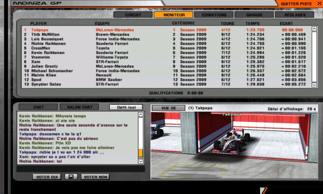
Task: Select Kevin Raikkonen in the timing list
Action: (167, 53)
